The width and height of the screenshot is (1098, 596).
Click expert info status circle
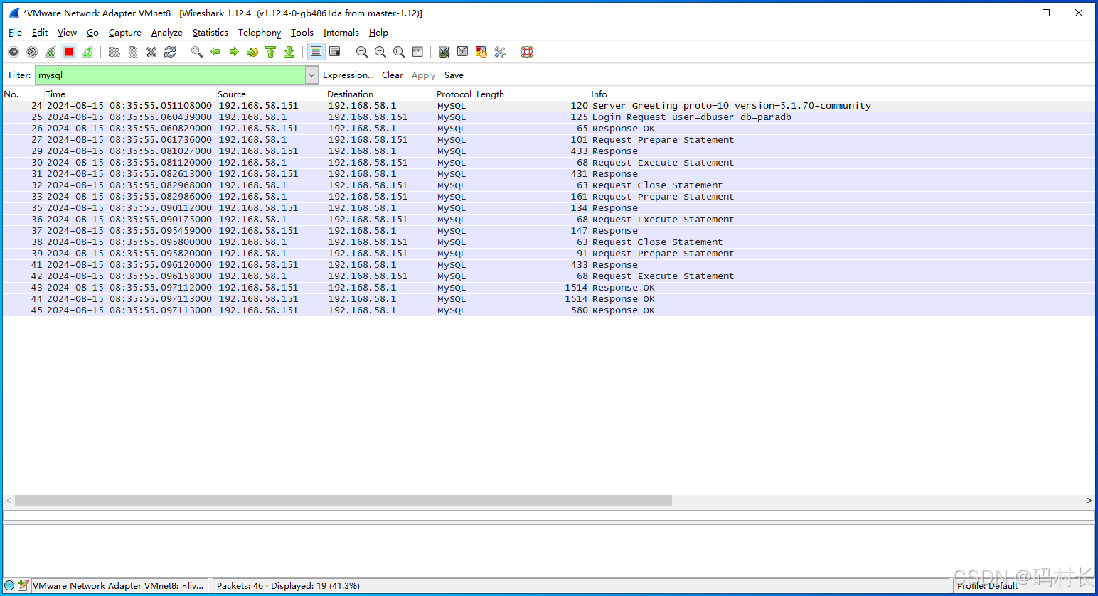(x=9, y=585)
